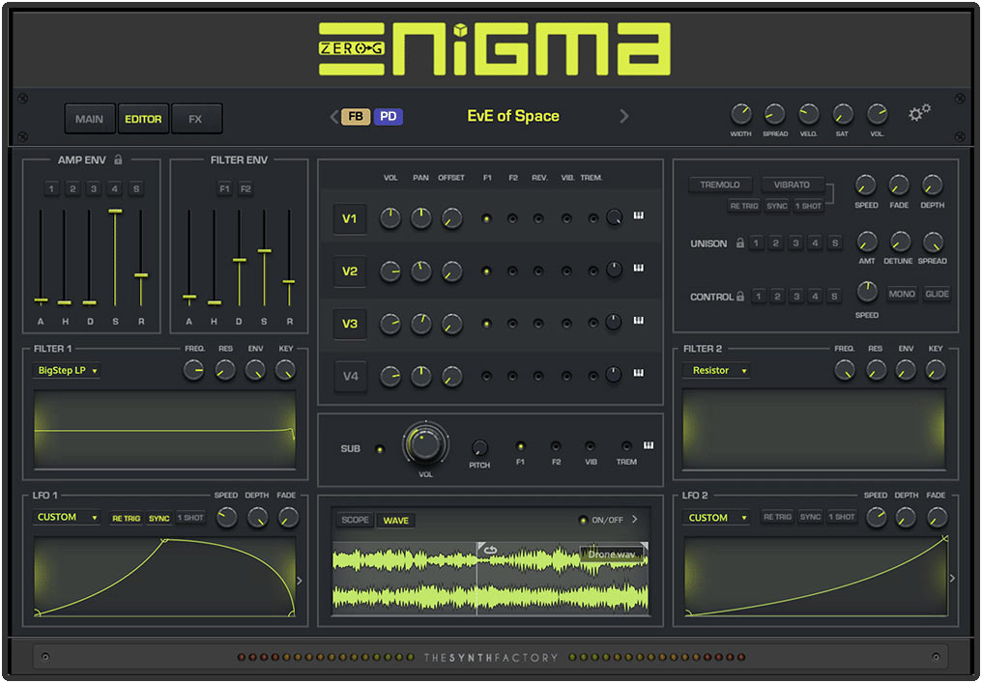This screenshot has width=982, height=683.
Task: Go to next preset arrow
Action: [x=623, y=117]
